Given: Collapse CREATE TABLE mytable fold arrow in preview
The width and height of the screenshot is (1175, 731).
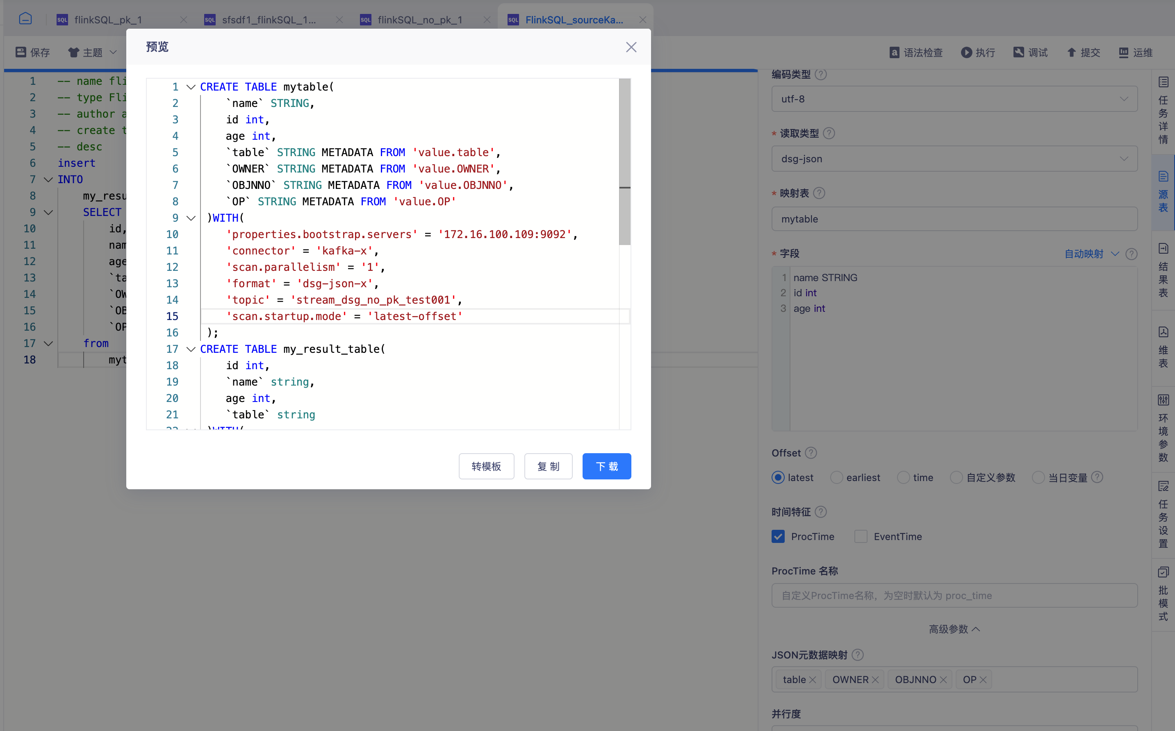Looking at the screenshot, I should click(191, 87).
